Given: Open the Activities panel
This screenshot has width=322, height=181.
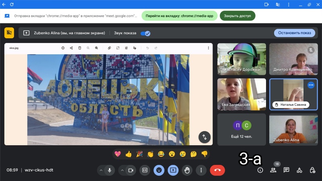Looking at the screenshot, I should click(299, 170).
